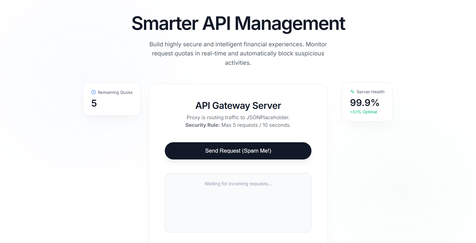Click the Proxy is routing traffic line

pos(238,117)
